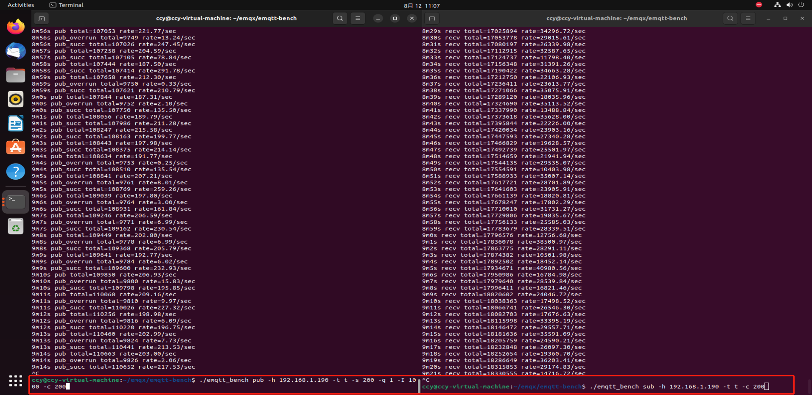Click the search button in right terminal header

731,18
